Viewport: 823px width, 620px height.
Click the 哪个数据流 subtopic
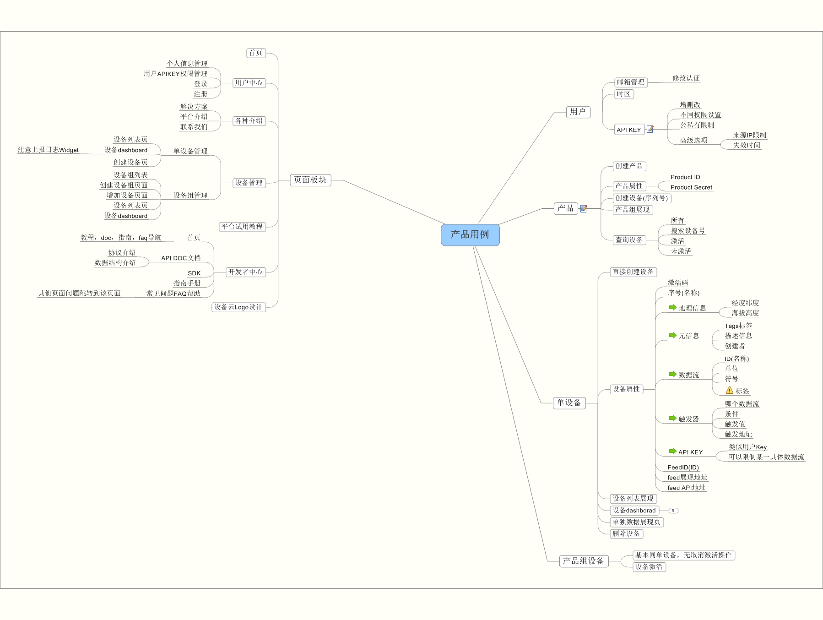point(742,404)
